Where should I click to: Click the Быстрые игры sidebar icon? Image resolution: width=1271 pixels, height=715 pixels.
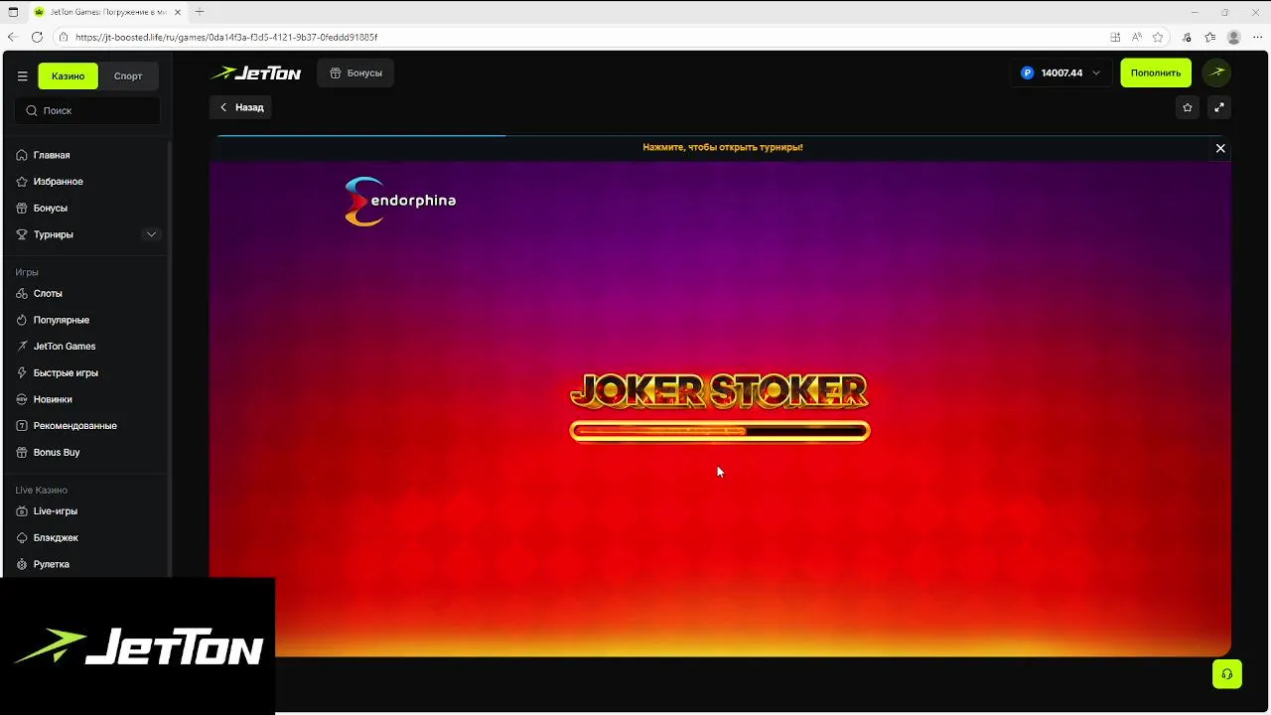(x=22, y=373)
